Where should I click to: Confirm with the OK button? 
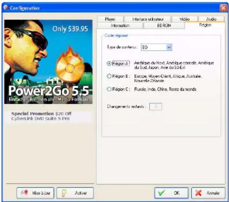pyautogui.click(x=171, y=193)
